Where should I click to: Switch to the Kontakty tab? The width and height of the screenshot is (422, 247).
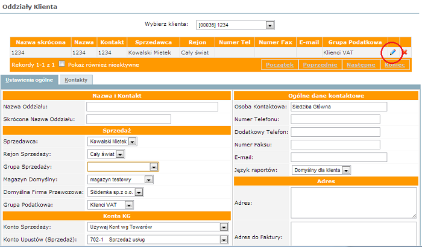(x=76, y=80)
